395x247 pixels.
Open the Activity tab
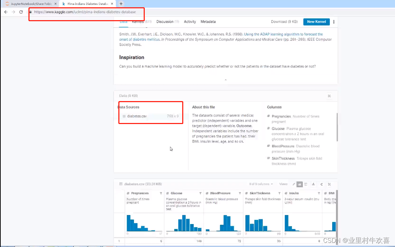click(x=190, y=22)
